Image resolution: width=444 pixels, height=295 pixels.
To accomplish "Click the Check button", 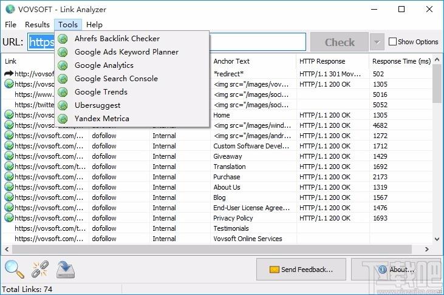I will 340,42.
